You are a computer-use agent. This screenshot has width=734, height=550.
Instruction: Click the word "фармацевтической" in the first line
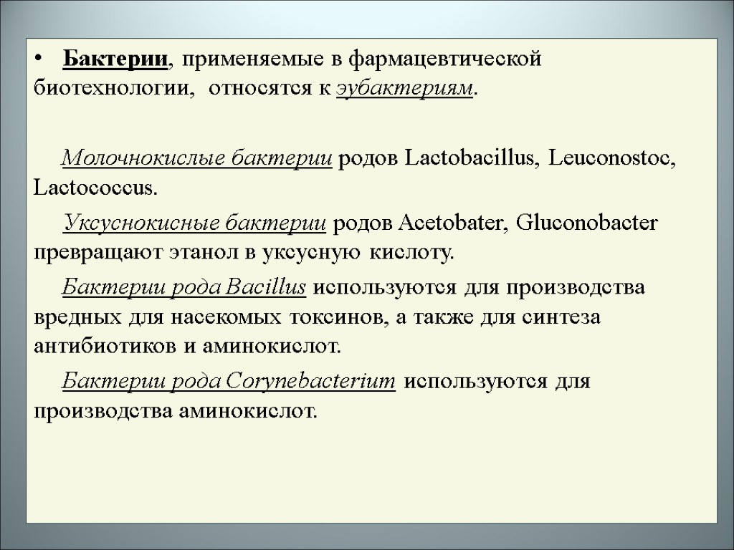pos(444,59)
